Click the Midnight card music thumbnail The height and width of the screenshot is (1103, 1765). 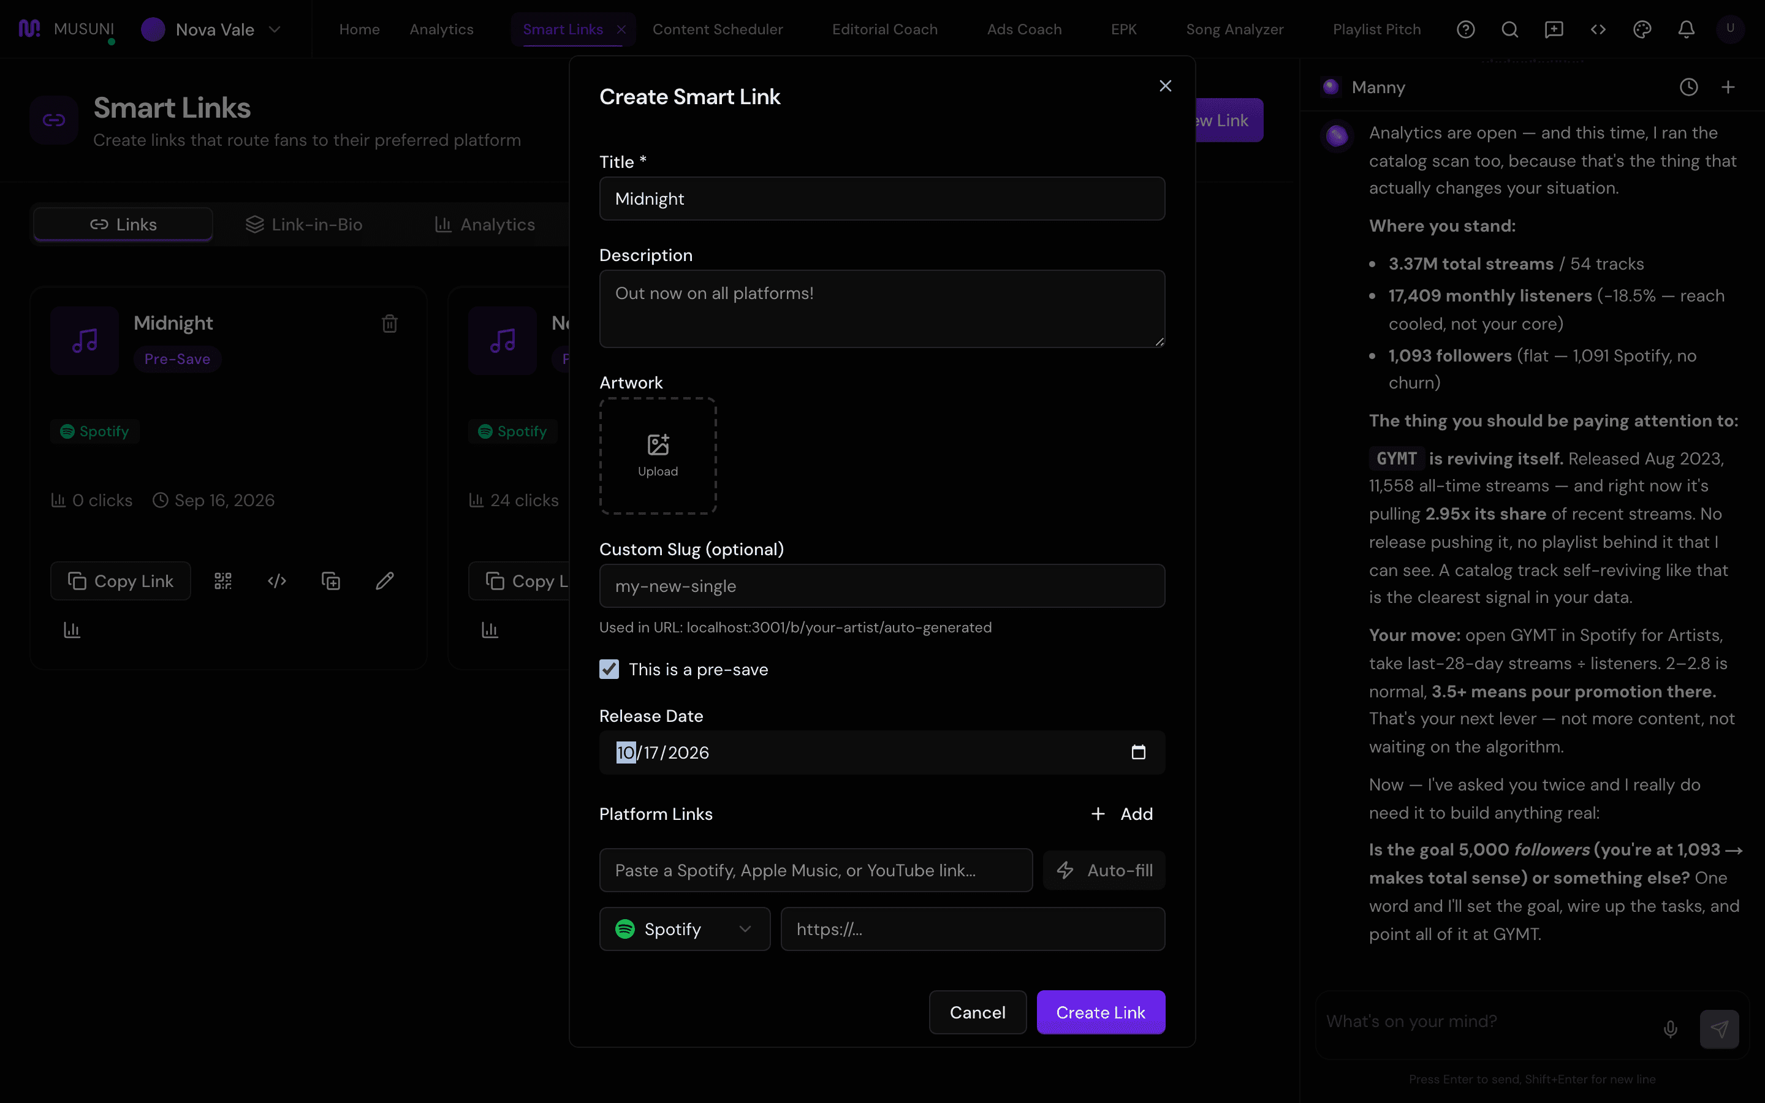click(x=85, y=341)
